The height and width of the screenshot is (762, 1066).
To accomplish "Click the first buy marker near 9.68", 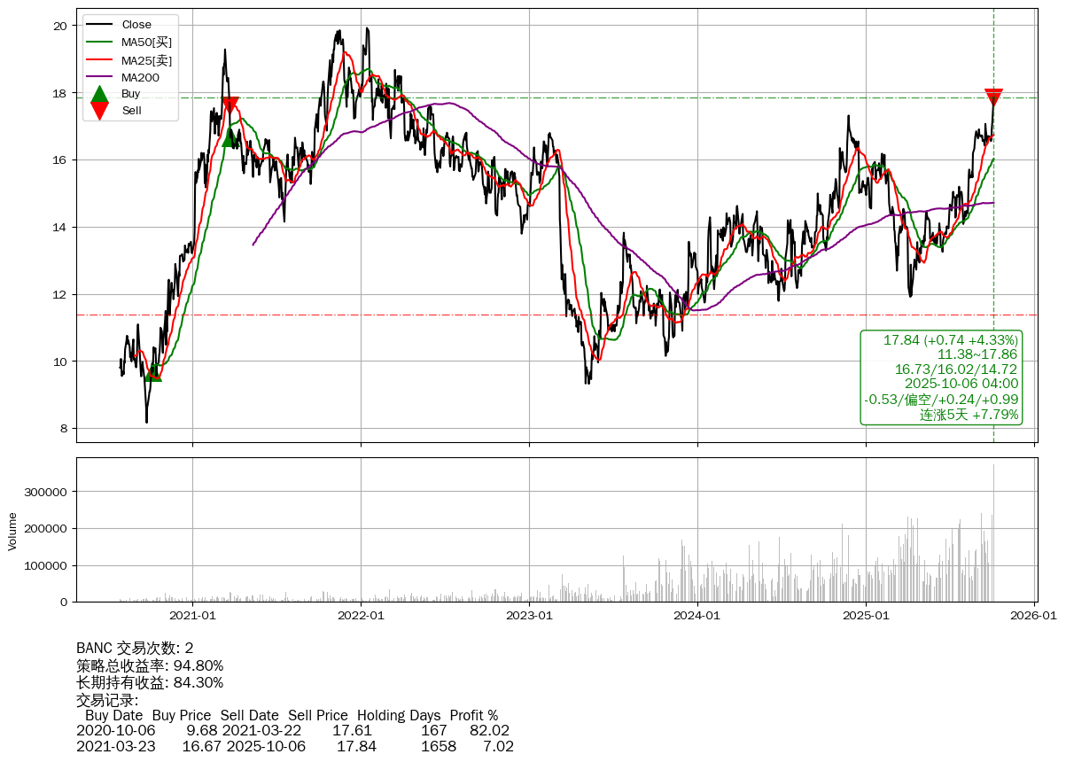I will click(x=153, y=372).
